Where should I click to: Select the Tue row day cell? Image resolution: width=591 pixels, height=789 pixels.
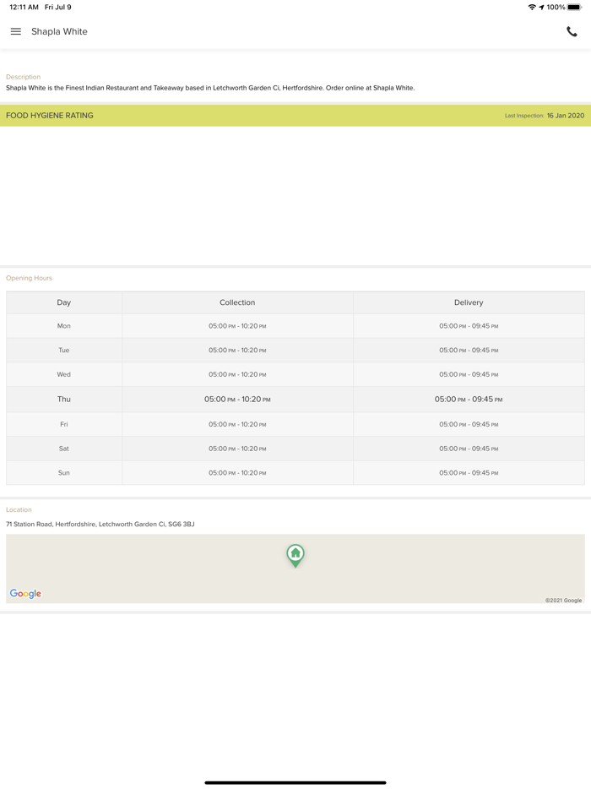pyautogui.click(x=64, y=350)
